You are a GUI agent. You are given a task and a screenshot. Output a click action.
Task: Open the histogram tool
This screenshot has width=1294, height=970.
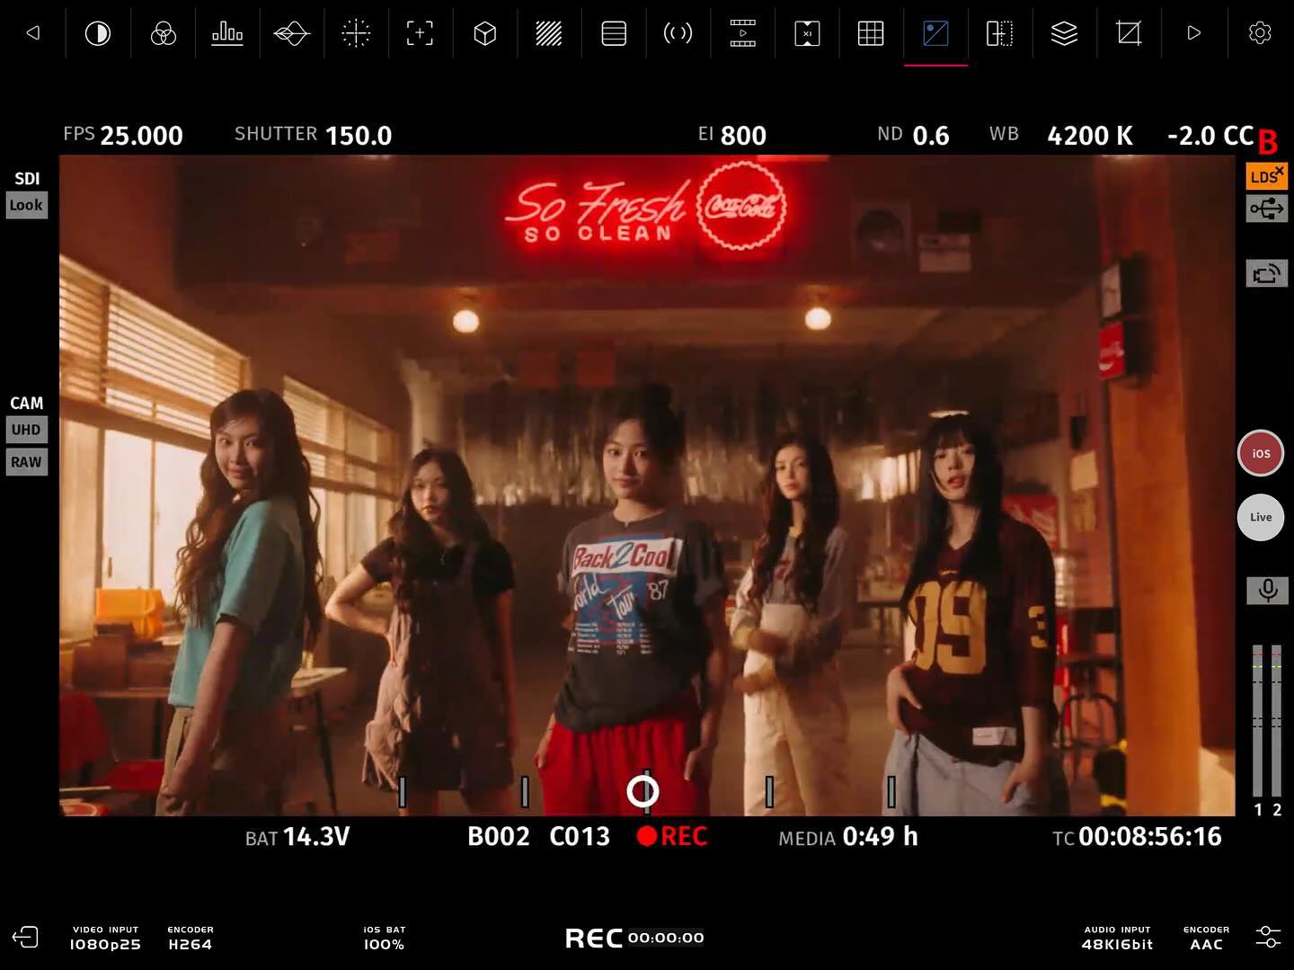point(227,34)
